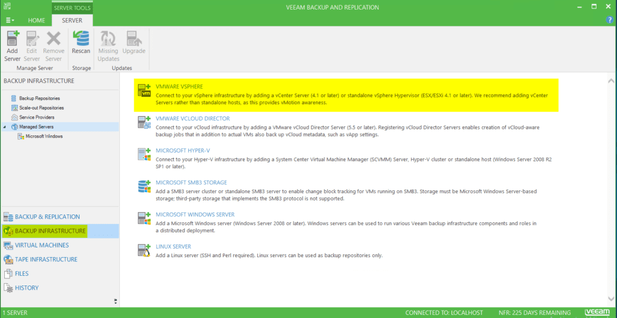Viewport: 617px width, 318px height.
Task: Open the VMWARE VCLOUD DIRECTOR link
Action: (193, 118)
